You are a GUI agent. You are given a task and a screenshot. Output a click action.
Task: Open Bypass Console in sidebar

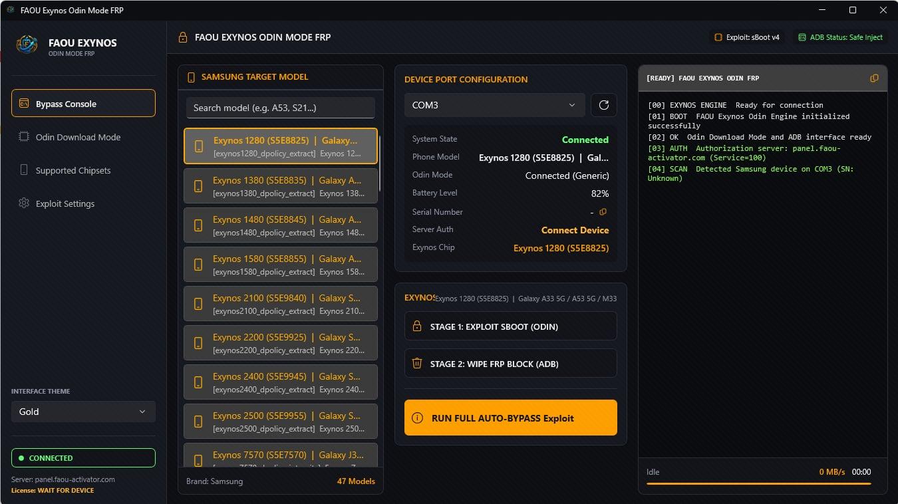pos(83,104)
